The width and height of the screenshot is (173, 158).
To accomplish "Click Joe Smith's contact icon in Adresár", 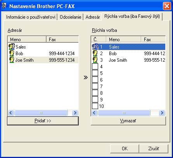I will point(12,60).
